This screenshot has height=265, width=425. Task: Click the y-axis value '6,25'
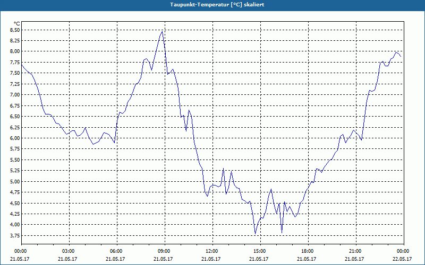point(15,127)
